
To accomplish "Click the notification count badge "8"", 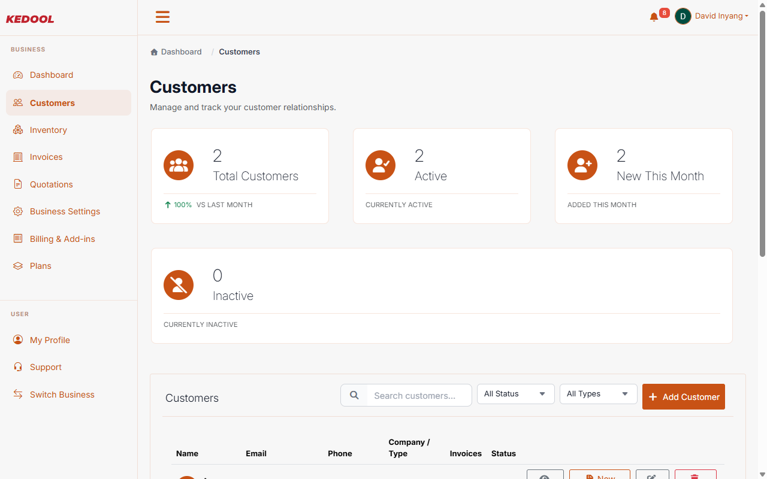I will tap(664, 13).
